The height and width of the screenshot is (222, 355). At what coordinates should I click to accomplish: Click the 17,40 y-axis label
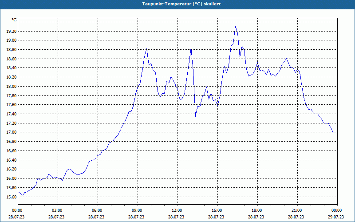[12, 114]
